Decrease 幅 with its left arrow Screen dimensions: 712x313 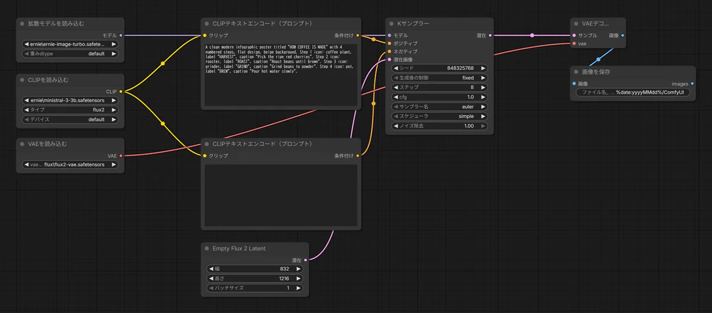coord(211,269)
